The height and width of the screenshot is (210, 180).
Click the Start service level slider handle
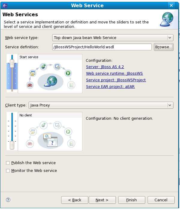pos(12,64)
